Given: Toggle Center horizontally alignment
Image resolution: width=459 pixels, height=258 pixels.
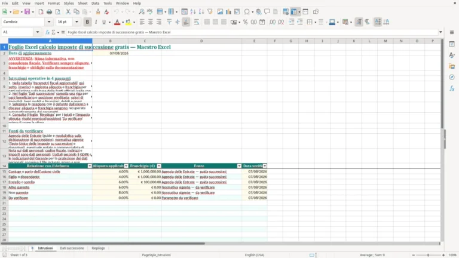Looking at the screenshot, I should [151, 22].
